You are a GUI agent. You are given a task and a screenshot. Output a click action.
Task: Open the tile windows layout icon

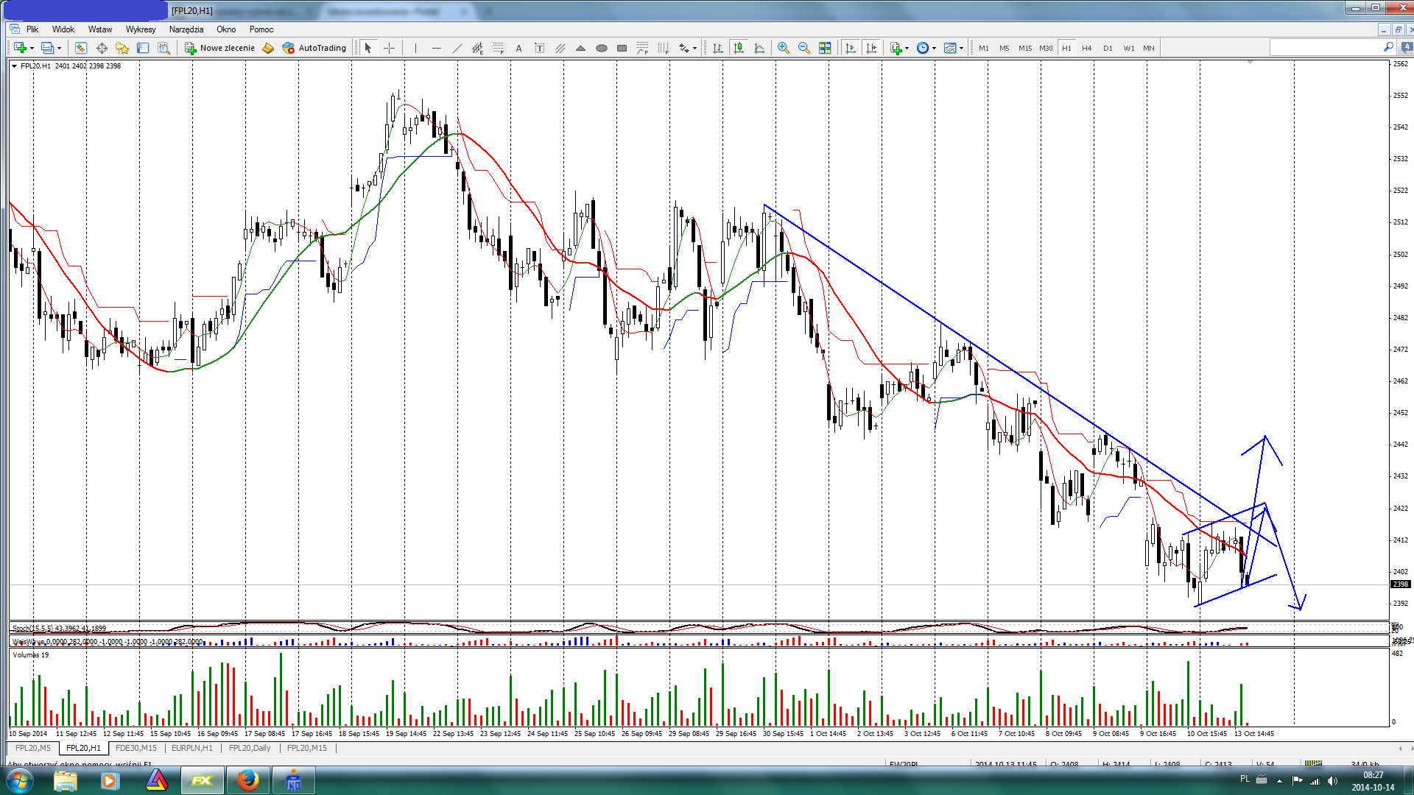825,49
